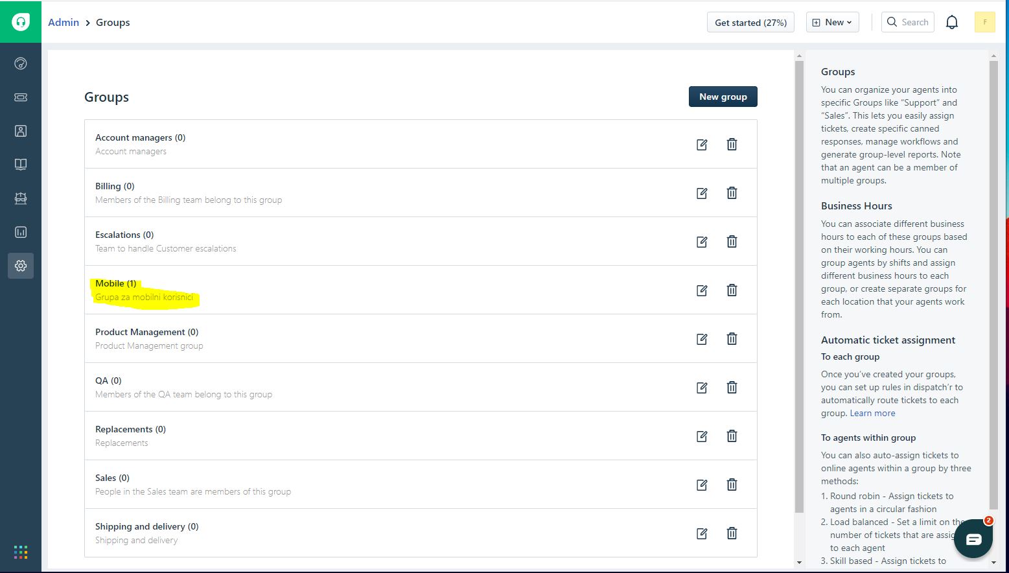Open the chat support widget

(x=973, y=539)
